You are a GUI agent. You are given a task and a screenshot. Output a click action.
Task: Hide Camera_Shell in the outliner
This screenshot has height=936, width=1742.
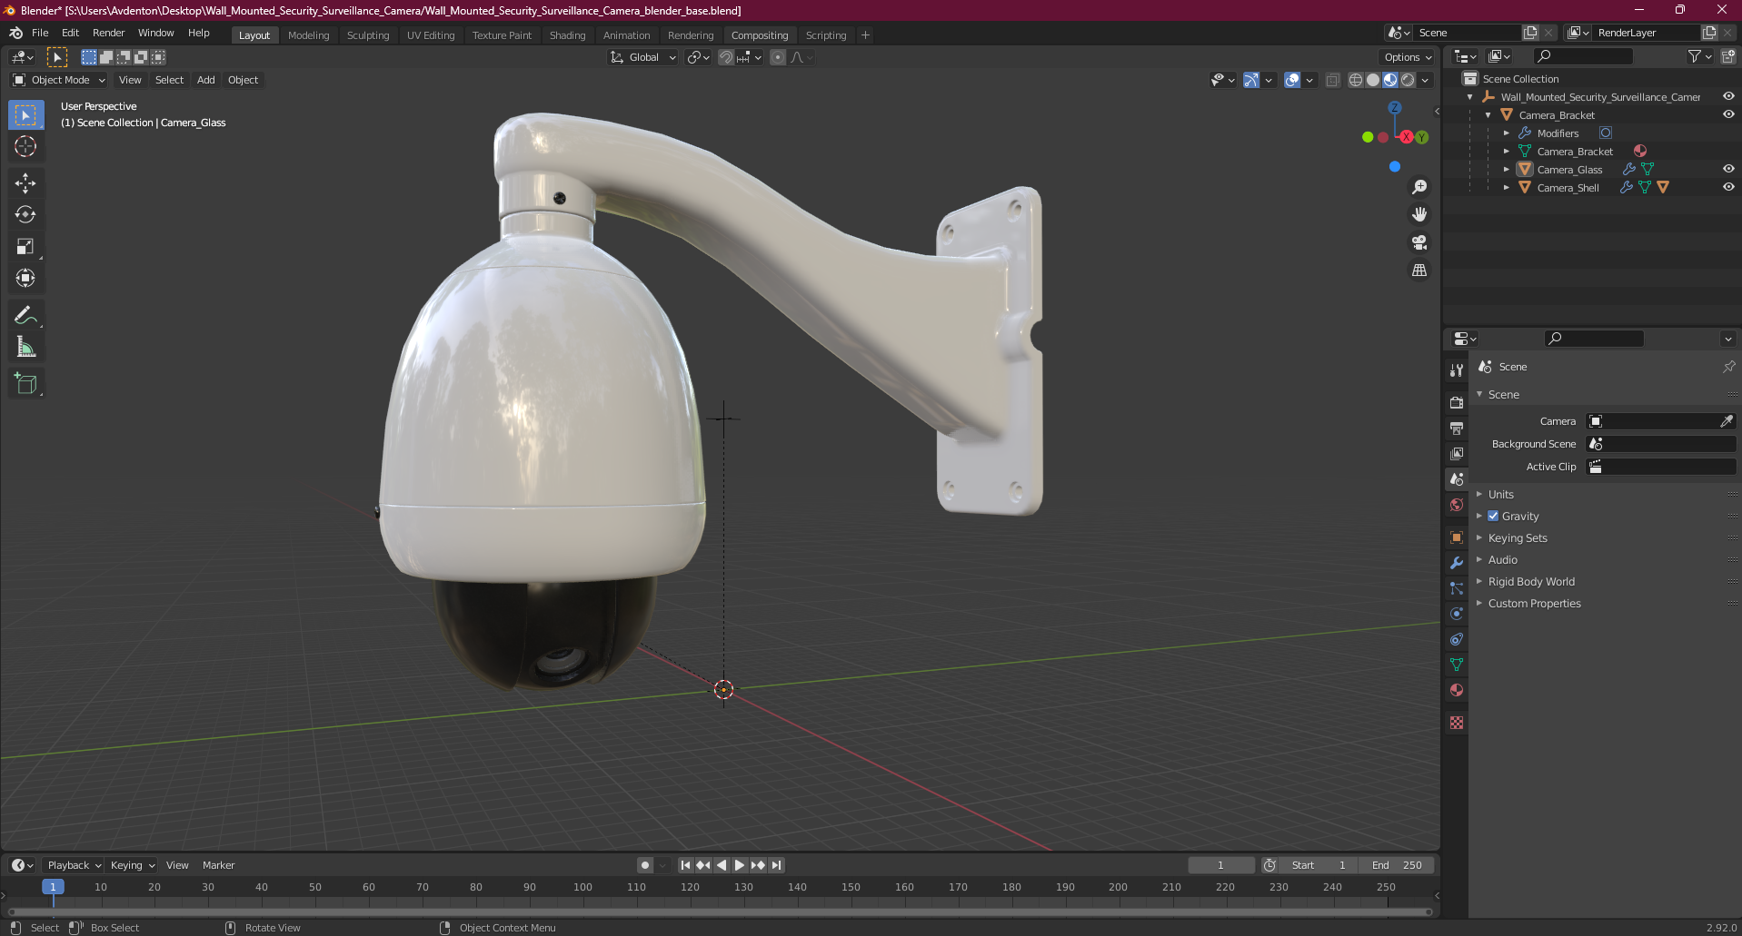[x=1728, y=187]
